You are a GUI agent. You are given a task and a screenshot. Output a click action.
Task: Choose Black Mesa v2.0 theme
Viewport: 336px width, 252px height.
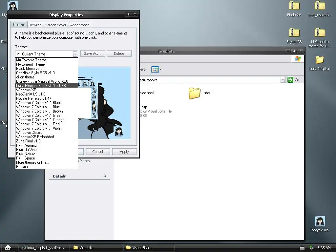coord(47,69)
